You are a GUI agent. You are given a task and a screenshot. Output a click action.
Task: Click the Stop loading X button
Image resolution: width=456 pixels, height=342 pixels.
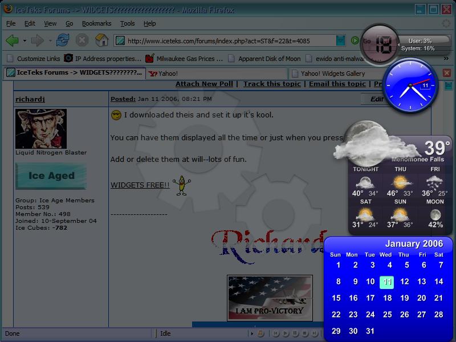82,40
